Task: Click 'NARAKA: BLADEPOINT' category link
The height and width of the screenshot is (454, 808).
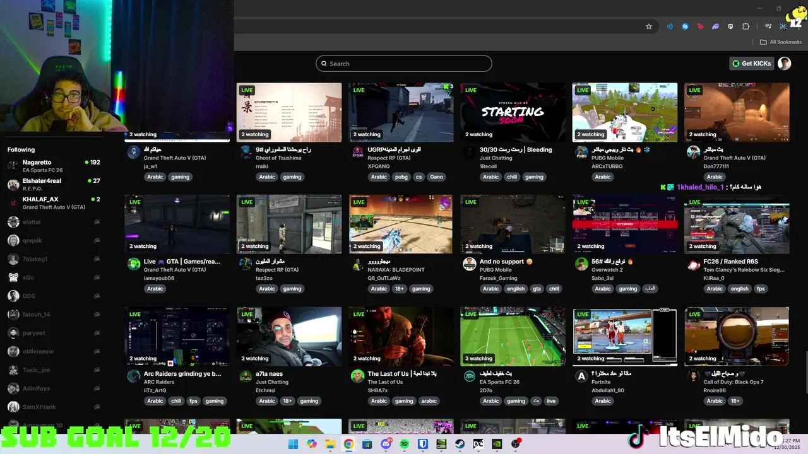Action: pyautogui.click(x=396, y=270)
